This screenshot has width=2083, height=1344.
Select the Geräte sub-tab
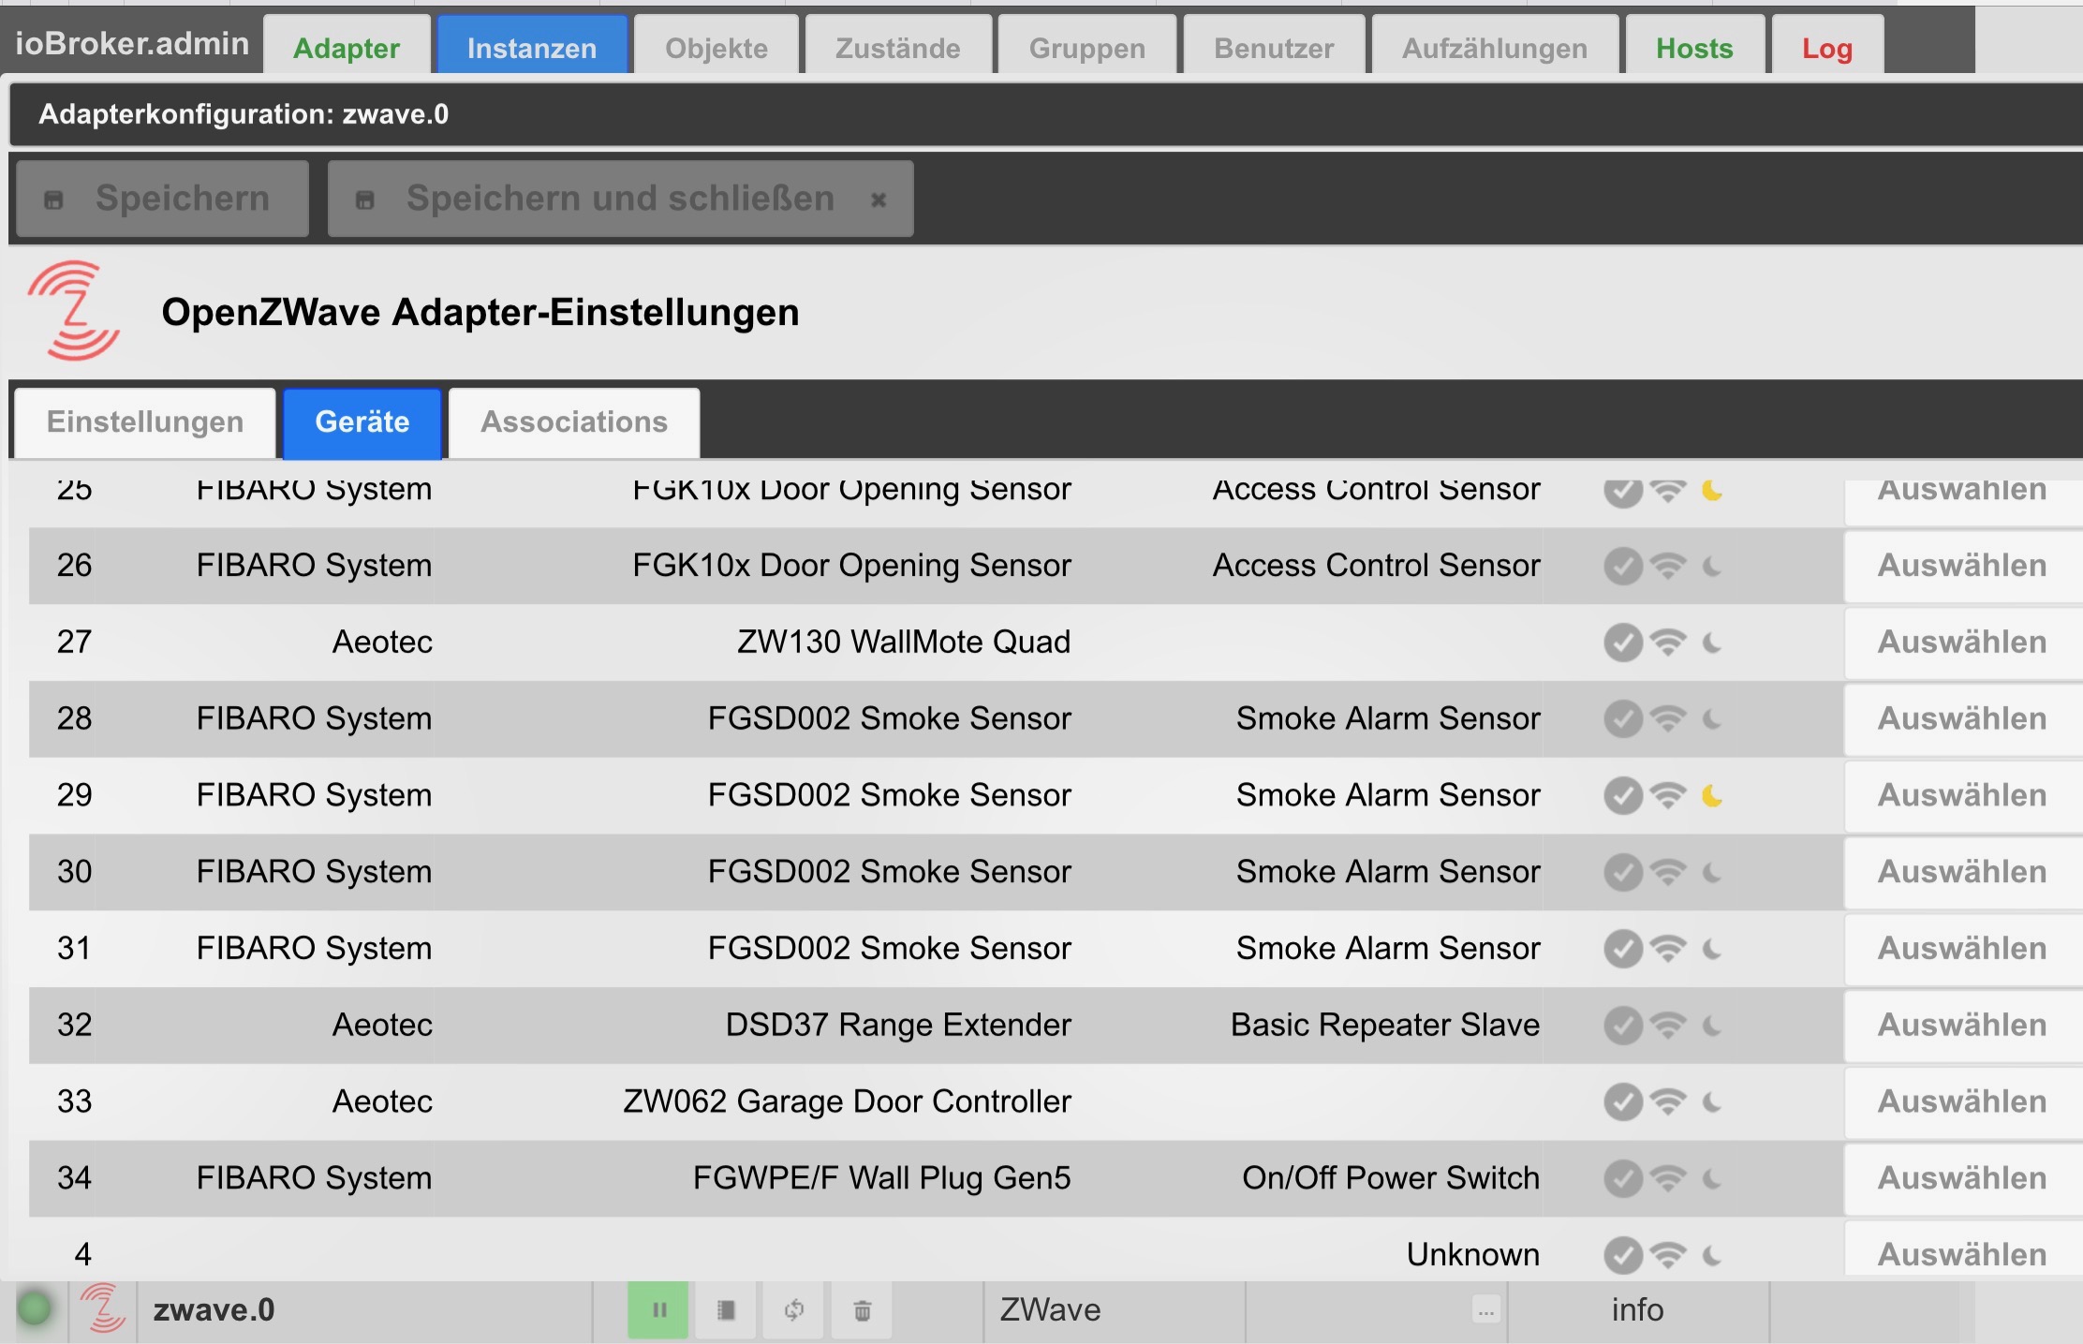(x=362, y=422)
